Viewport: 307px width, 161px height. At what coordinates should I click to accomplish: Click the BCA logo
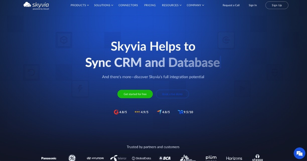165,158
